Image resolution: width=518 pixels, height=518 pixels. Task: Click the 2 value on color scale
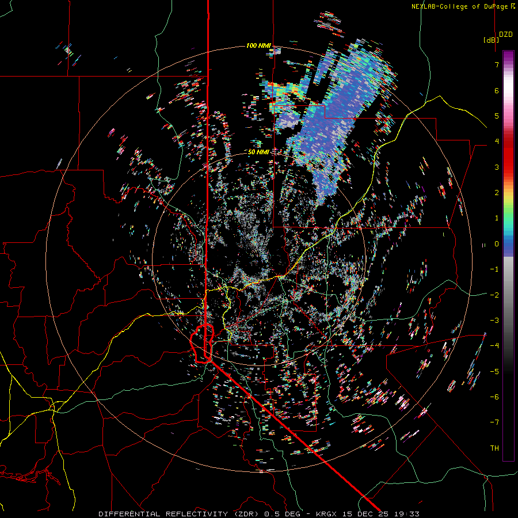click(497, 193)
